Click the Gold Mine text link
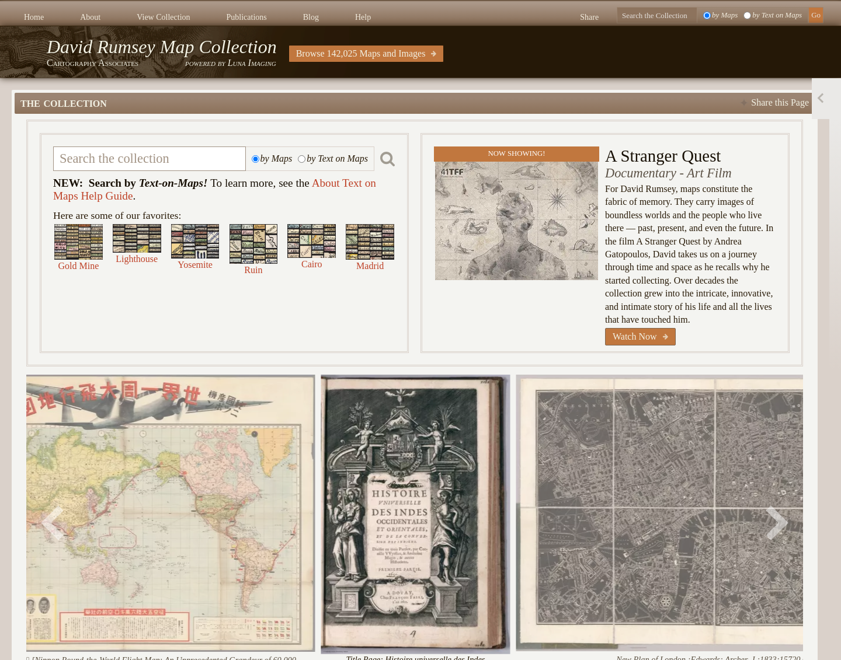Screen dimensions: 841x660 [x=78, y=266]
